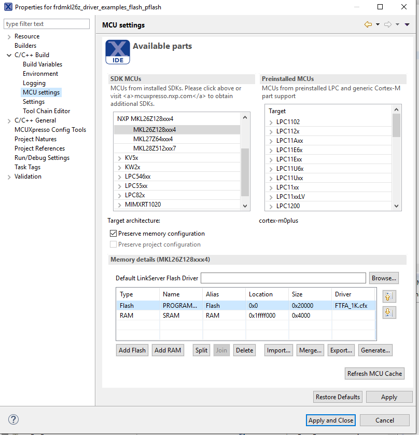The height and width of the screenshot is (435, 419).
Task: Select MKL26Z128xxx4 part in SDK MCUs
Action: pos(177,130)
